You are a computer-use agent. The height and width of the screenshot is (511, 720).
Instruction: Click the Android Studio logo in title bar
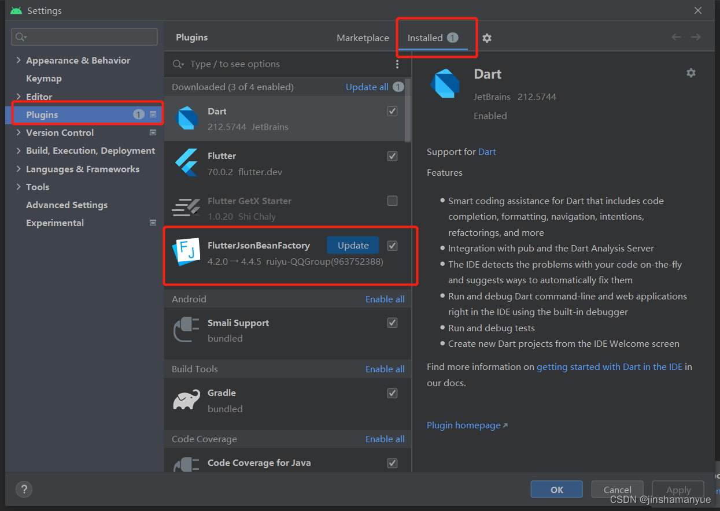coord(16,10)
